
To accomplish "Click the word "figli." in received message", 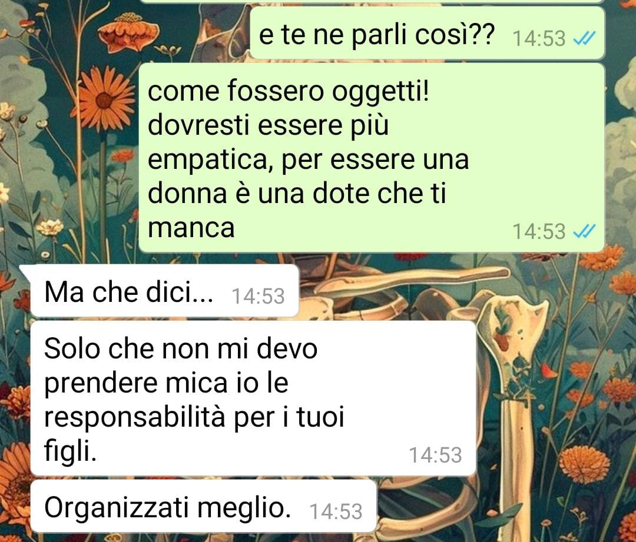I will (70, 451).
